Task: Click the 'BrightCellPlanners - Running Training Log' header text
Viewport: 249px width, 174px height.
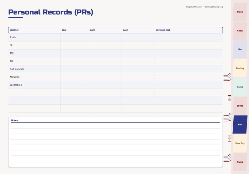Action: [204, 7]
